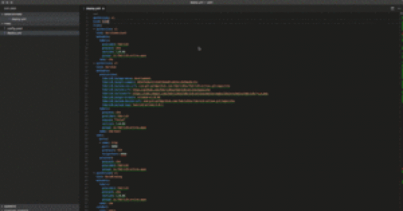The height and width of the screenshot is (211, 403).
Task: Click the Explorer panel title
Action: tap(10, 8)
